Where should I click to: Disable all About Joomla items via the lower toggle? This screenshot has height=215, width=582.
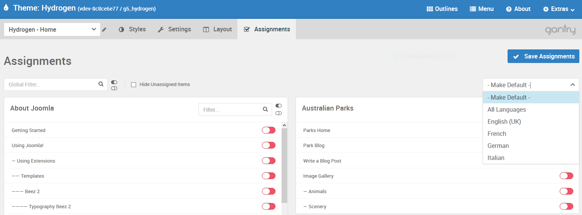click(279, 113)
